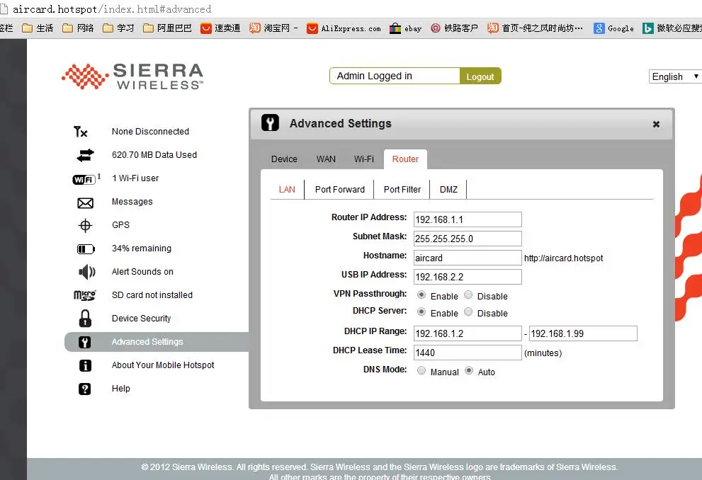Open the Google bookmark
702x480 pixels.
tap(613, 28)
